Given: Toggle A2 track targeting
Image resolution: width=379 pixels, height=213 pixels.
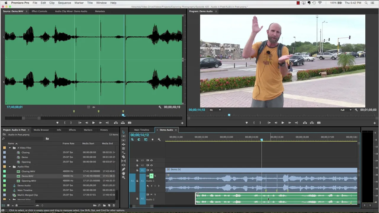Looking at the screenshot, I should pyautogui.click(x=142, y=199).
